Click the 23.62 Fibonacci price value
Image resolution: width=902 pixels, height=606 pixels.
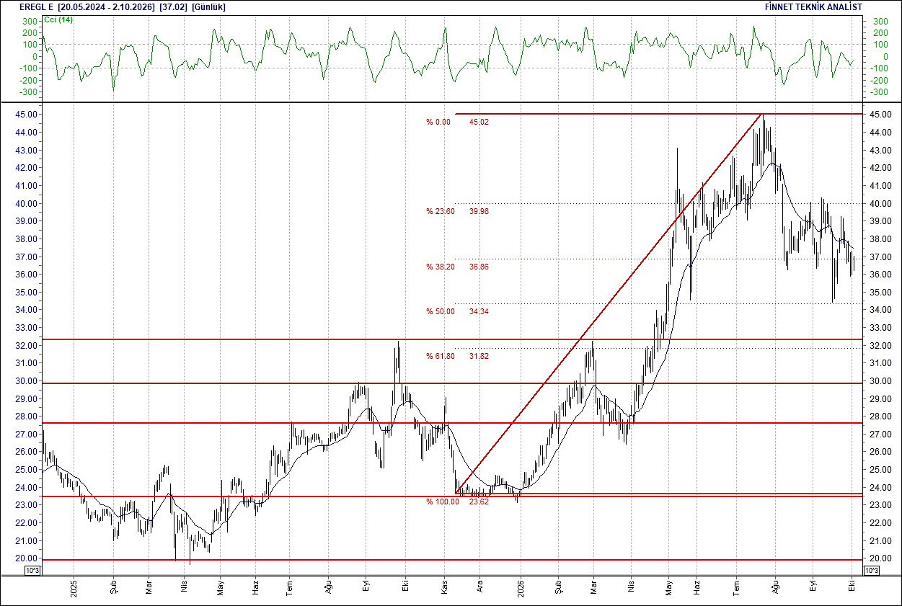click(479, 502)
